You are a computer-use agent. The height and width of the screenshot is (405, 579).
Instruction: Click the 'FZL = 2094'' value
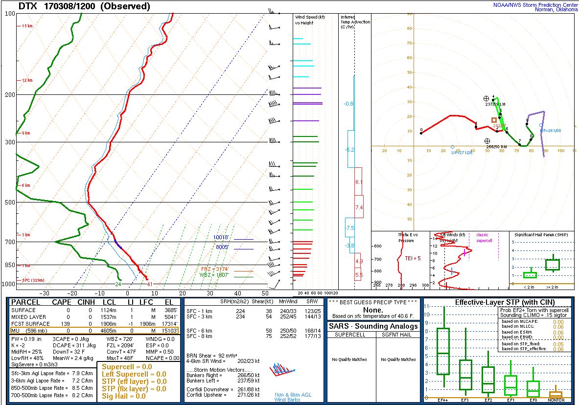click(x=120, y=345)
